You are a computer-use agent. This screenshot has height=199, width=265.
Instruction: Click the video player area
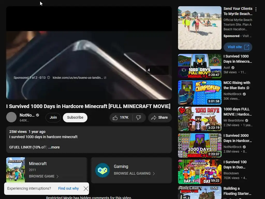tap(89, 53)
